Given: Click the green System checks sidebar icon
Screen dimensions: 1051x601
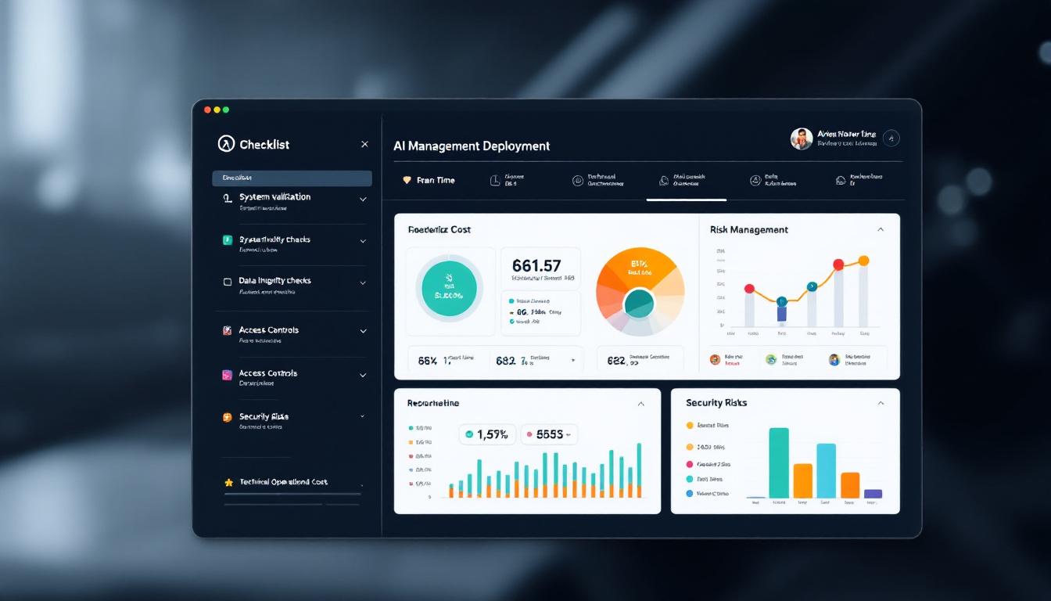Looking at the screenshot, I should click(228, 240).
